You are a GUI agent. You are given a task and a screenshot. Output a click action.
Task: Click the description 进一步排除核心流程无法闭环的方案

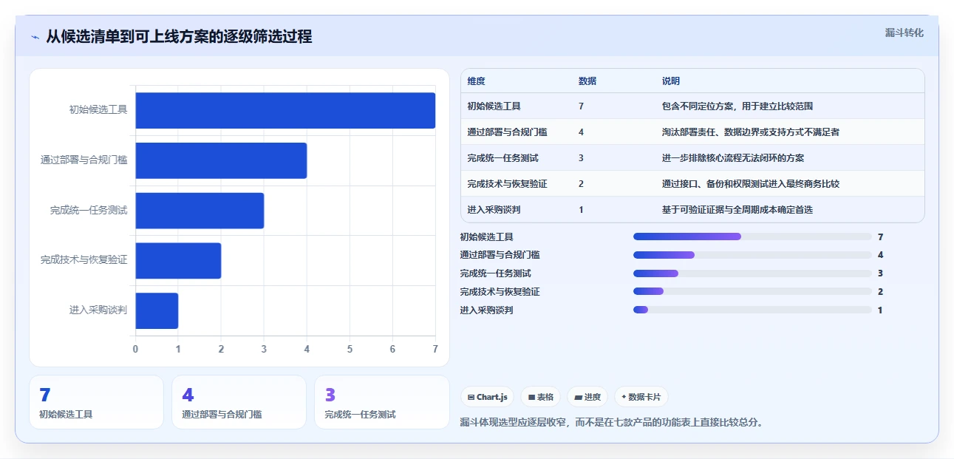coord(733,158)
